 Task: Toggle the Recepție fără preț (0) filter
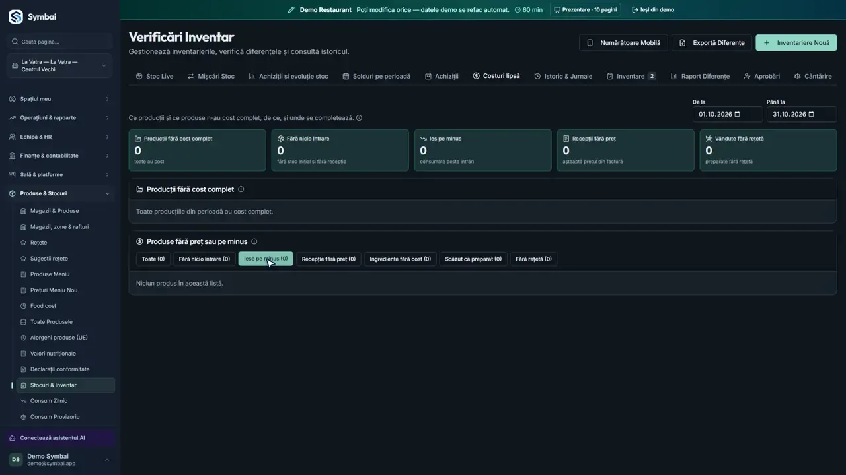coord(328,259)
